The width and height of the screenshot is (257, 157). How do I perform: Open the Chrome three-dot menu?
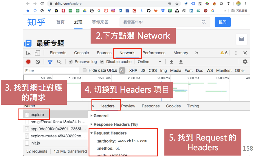coord(245,3)
